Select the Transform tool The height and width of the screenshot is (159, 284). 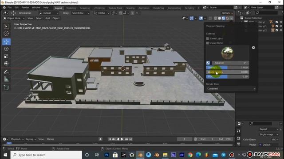click(x=6, y=64)
